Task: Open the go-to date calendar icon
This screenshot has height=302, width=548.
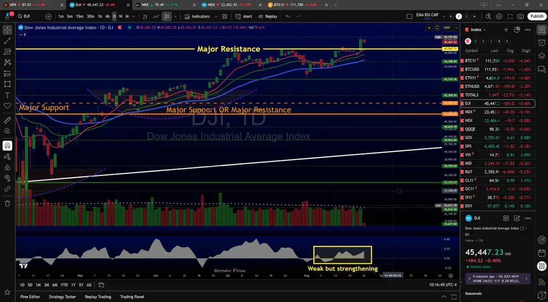Action: (x=101, y=285)
